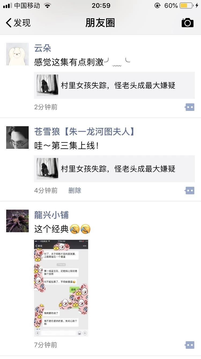
Task: Tap article thumbnail in 苍雪狼's shared link
Action: pyautogui.click(x=47, y=169)
